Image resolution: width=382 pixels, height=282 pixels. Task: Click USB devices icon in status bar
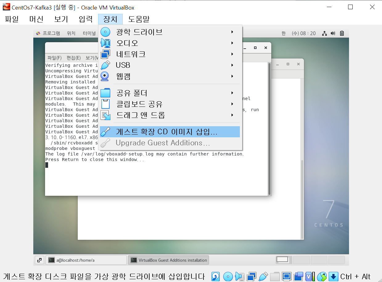coord(263,276)
